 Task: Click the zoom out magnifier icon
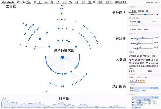click(x=52, y=2)
